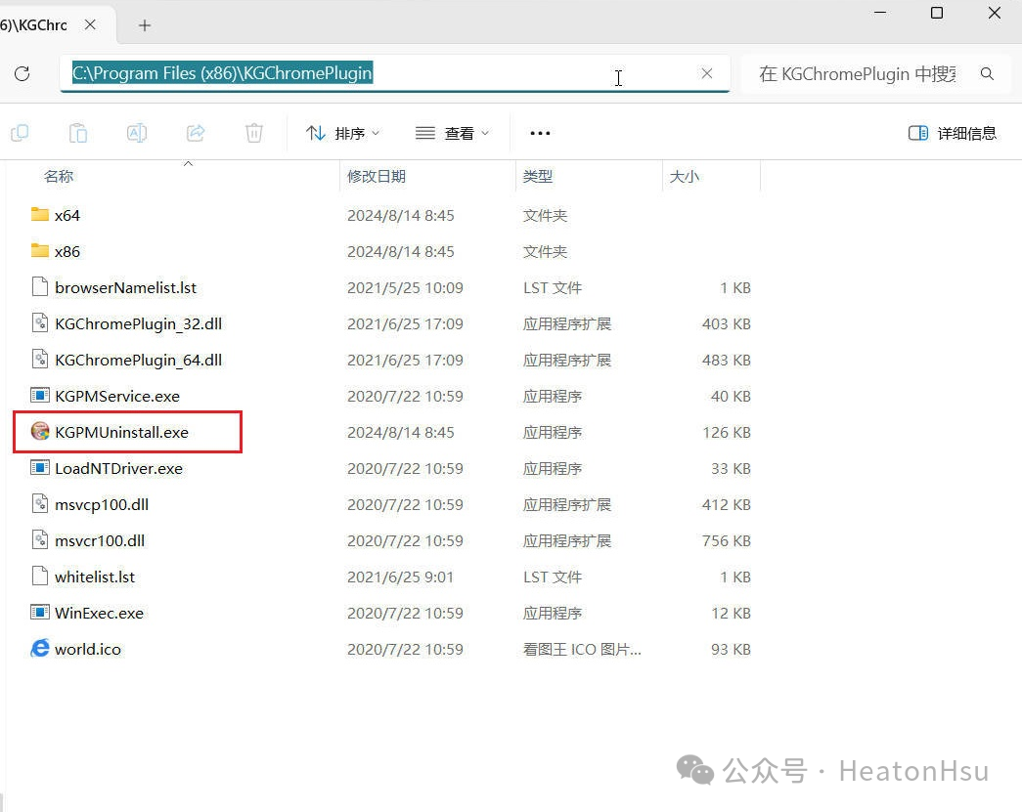Click the rename icon in the toolbar
1022x812 pixels.
[x=137, y=133]
